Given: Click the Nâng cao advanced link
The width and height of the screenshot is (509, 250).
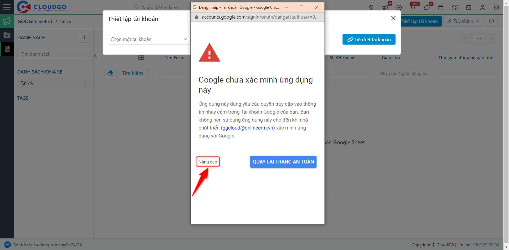Looking at the screenshot, I should (x=208, y=162).
